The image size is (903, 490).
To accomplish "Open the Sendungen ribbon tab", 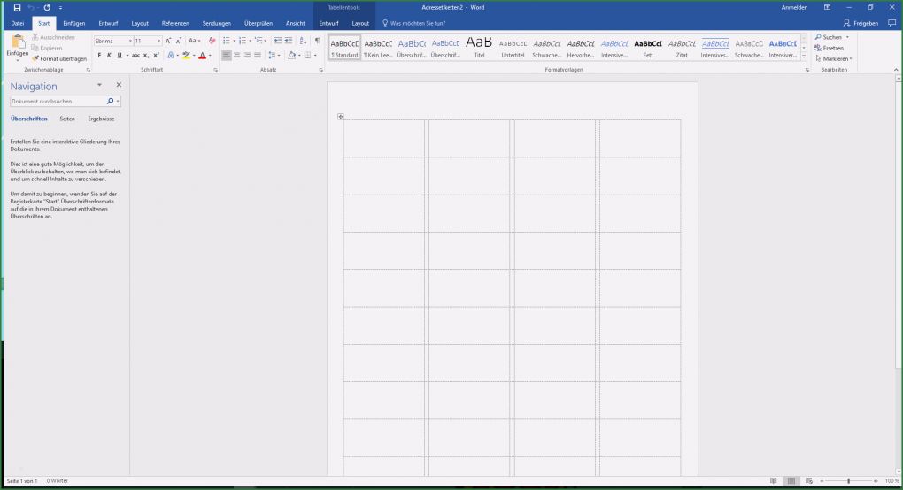I will coord(216,23).
